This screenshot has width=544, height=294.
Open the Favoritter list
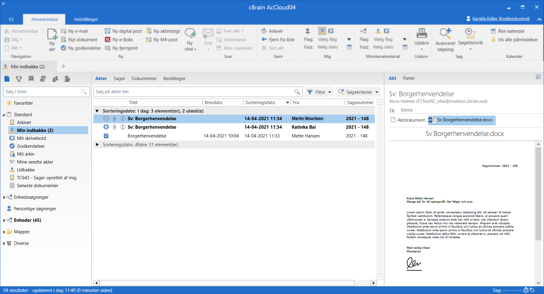(23, 103)
